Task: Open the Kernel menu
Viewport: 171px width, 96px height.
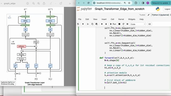Action: point(121,19)
